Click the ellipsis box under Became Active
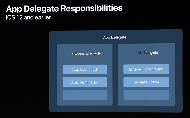Image resolution: width=190 pixels, height=118 pixels. point(146,95)
